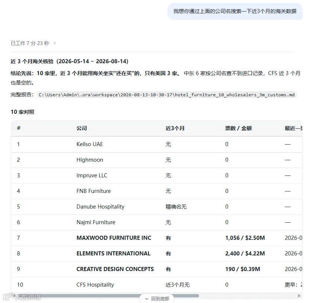The width and height of the screenshot is (310, 303).
Task: Select the 'MAXWOOD FURNITURE INC' cell
Action: [114, 238]
